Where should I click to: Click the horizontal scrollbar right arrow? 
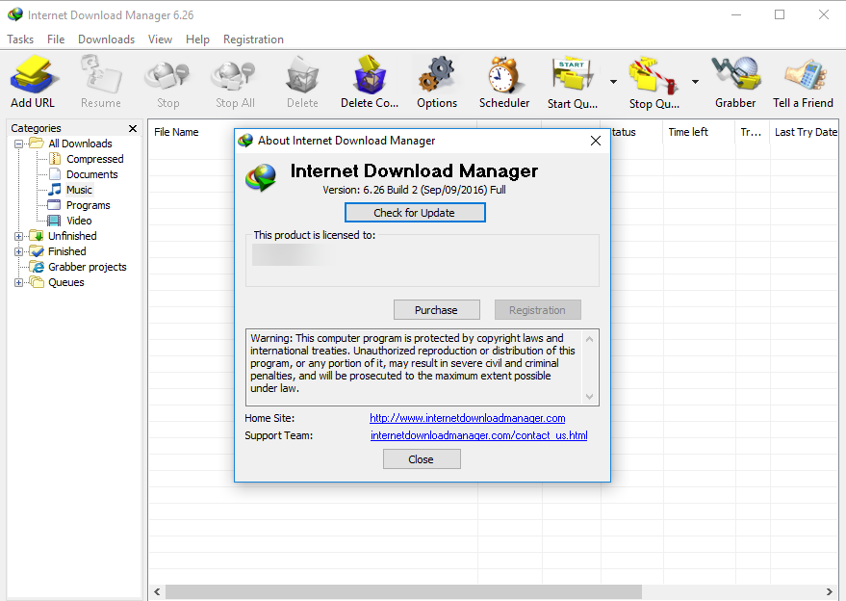click(830, 591)
